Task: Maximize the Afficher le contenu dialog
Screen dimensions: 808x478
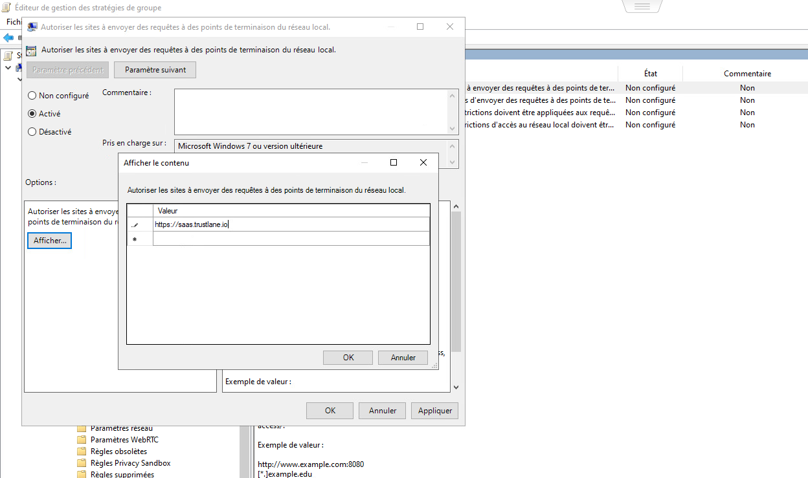Action: pos(393,163)
